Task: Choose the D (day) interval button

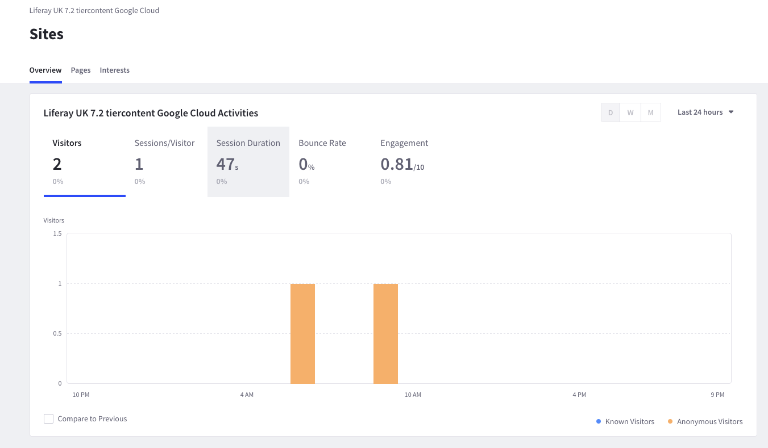Action: coord(611,112)
